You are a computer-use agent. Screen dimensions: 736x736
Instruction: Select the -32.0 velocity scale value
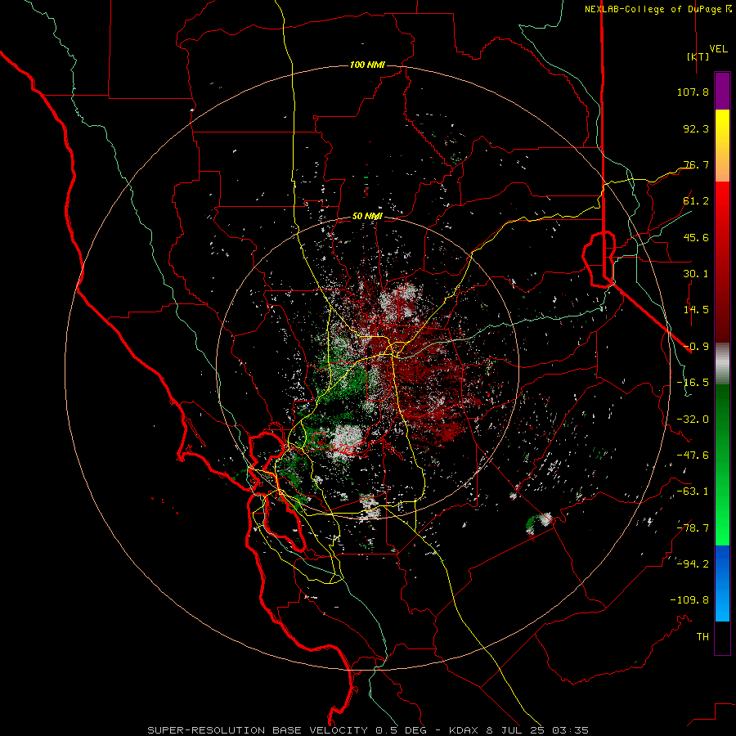[x=693, y=420]
